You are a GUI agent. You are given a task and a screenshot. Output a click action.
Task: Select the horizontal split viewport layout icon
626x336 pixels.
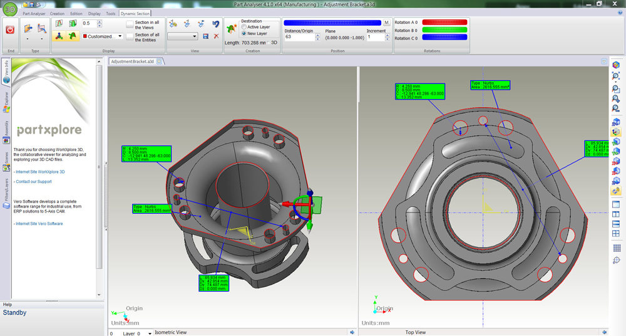click(615, 224)
